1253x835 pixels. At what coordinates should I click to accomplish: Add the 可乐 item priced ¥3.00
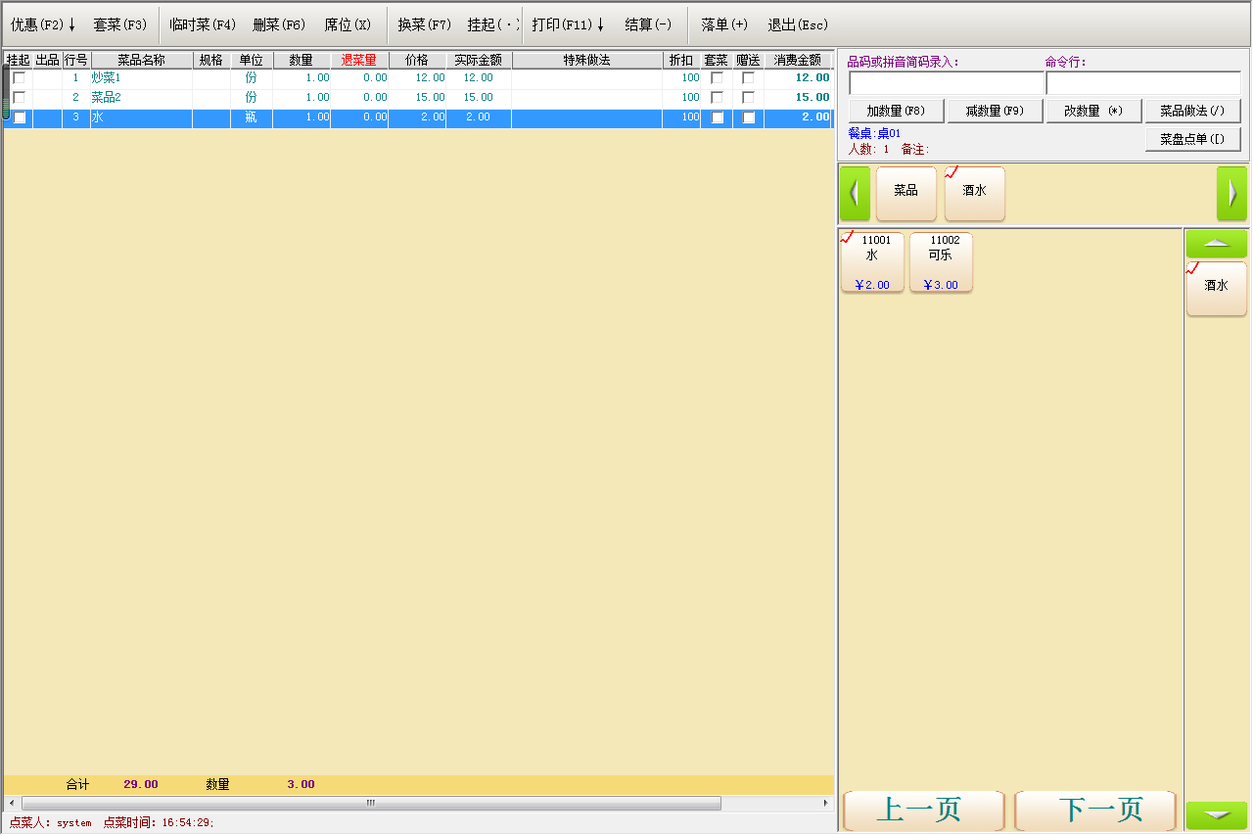coord(941,262)
